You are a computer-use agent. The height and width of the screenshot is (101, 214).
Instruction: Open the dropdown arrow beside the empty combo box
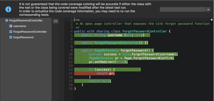[x=208, y=9]
